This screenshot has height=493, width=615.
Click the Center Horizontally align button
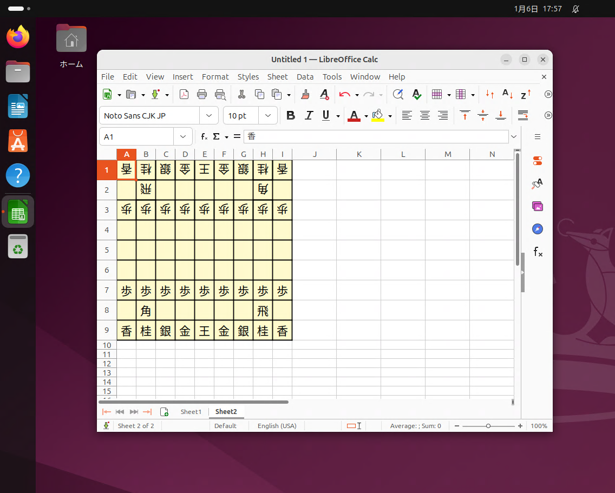pyautogui.click(x=425, y=115)
